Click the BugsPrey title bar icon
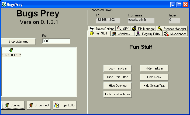This screenshot has width=190, height=115. pos(4,4)
